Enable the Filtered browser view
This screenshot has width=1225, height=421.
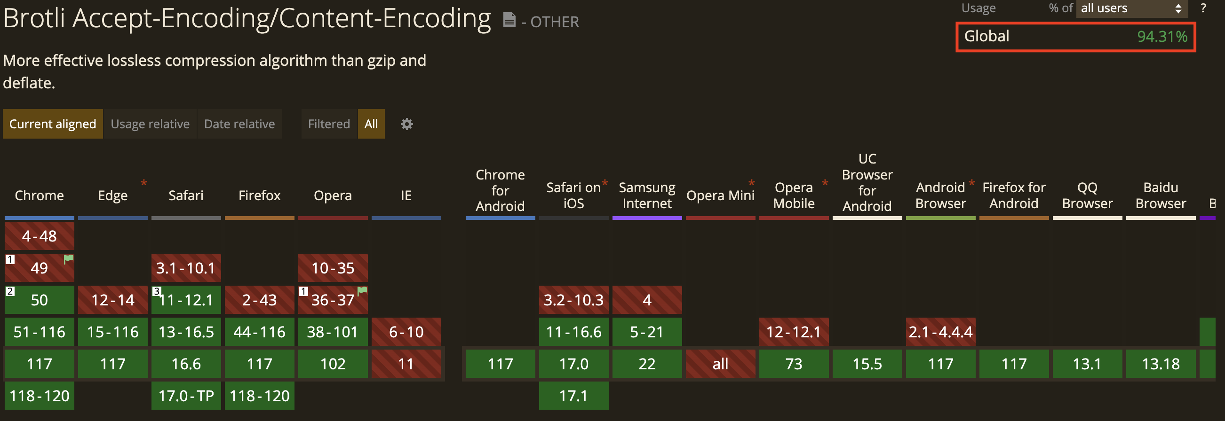[x=329, y=124]
